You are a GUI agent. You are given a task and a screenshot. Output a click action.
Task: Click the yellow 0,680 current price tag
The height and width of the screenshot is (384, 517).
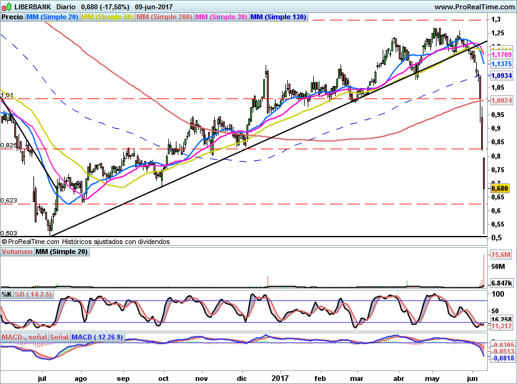click(499, 188)
